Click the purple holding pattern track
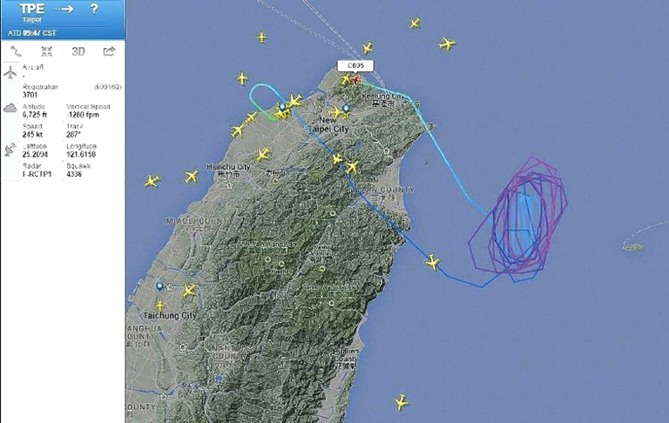 point(518,219)
